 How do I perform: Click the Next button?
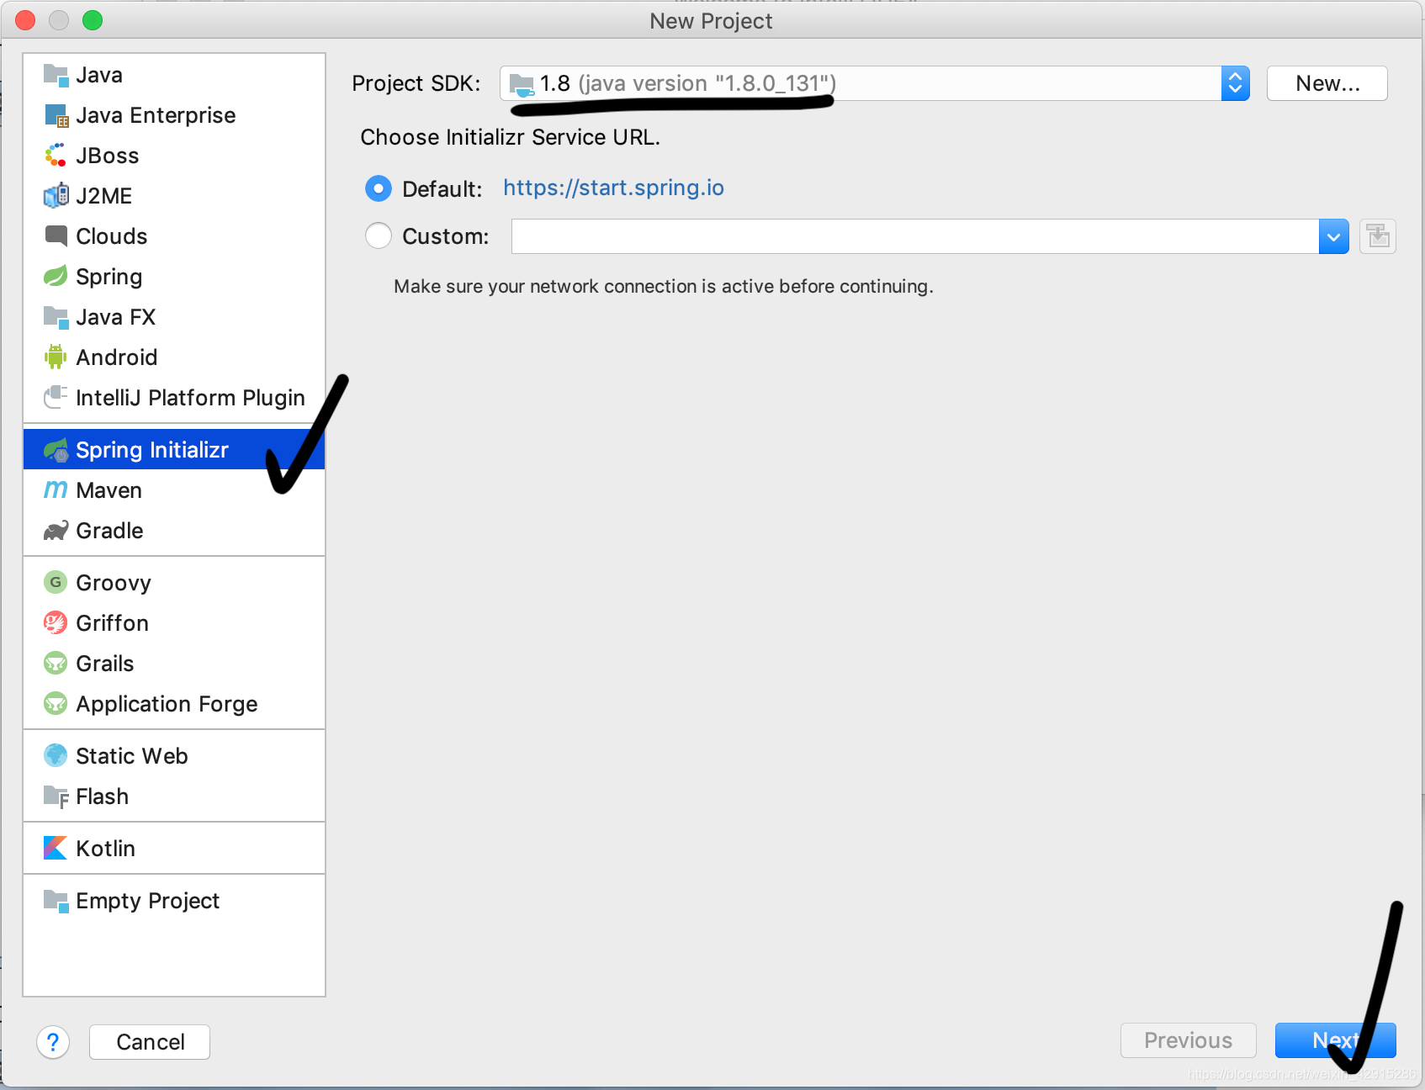[x=1336, y=1040]
